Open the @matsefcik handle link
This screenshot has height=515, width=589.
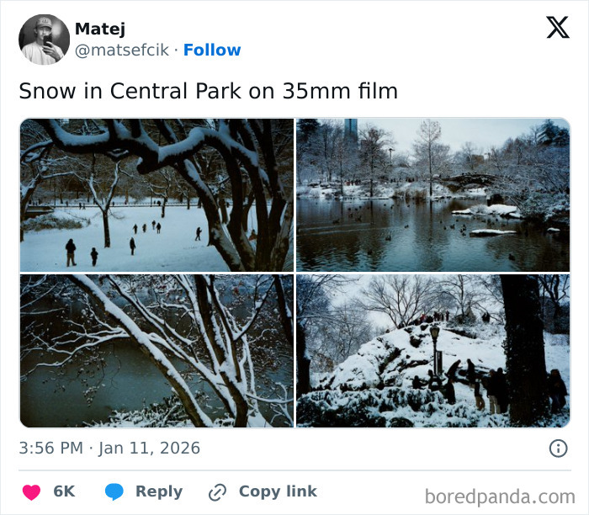click(123, 50)
